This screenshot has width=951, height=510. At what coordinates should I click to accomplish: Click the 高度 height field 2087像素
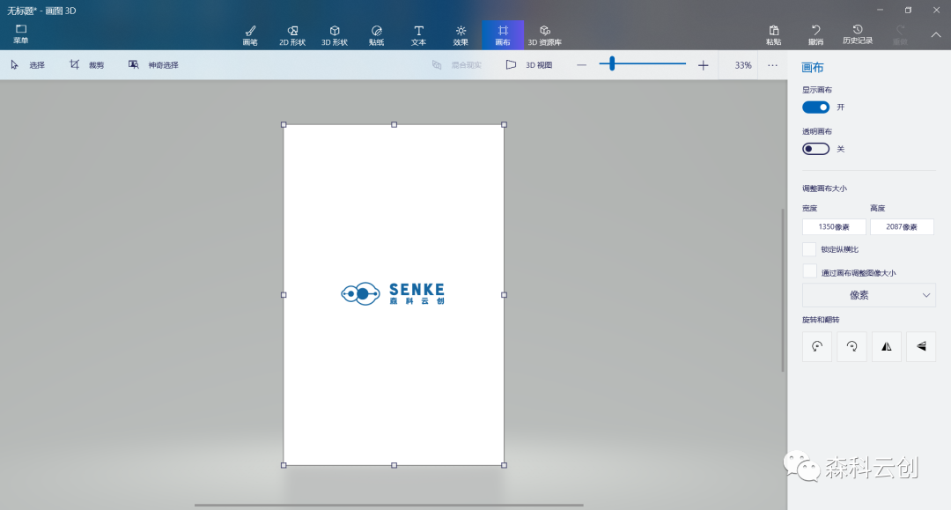[x=902, y=226]
